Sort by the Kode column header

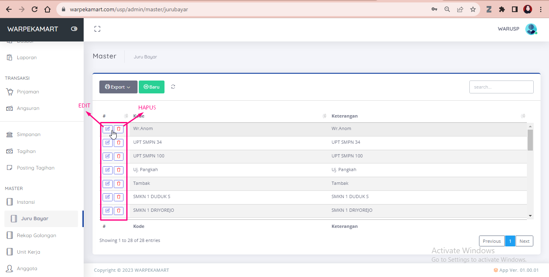229,116
